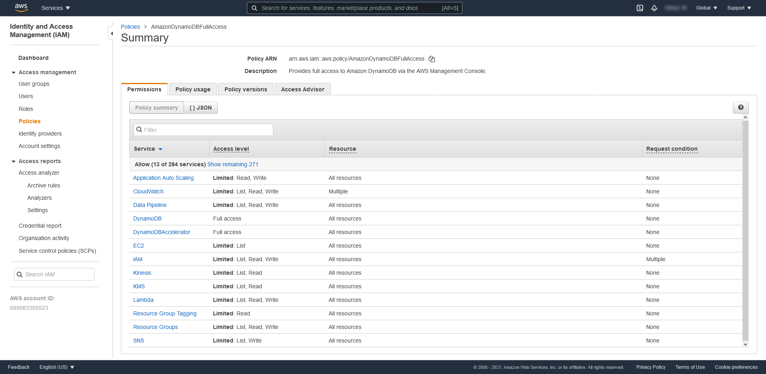Open the IAM service link in table
766x374 pixels.
tap(138, 259)
